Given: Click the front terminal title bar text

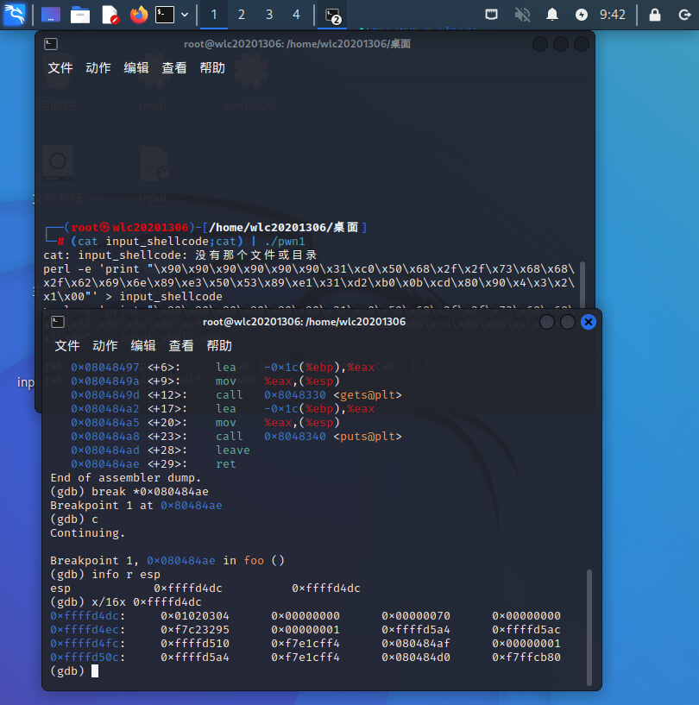Looking at the screenshot, I should [x=304, y=322].
